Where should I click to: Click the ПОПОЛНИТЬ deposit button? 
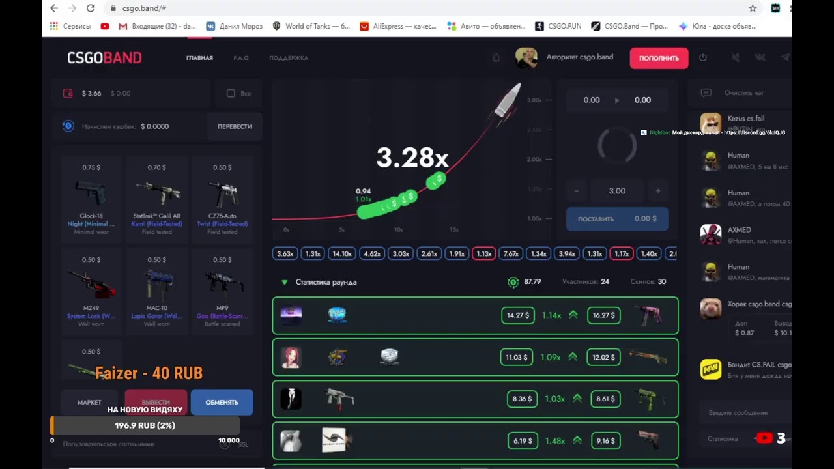coord(659,58)
